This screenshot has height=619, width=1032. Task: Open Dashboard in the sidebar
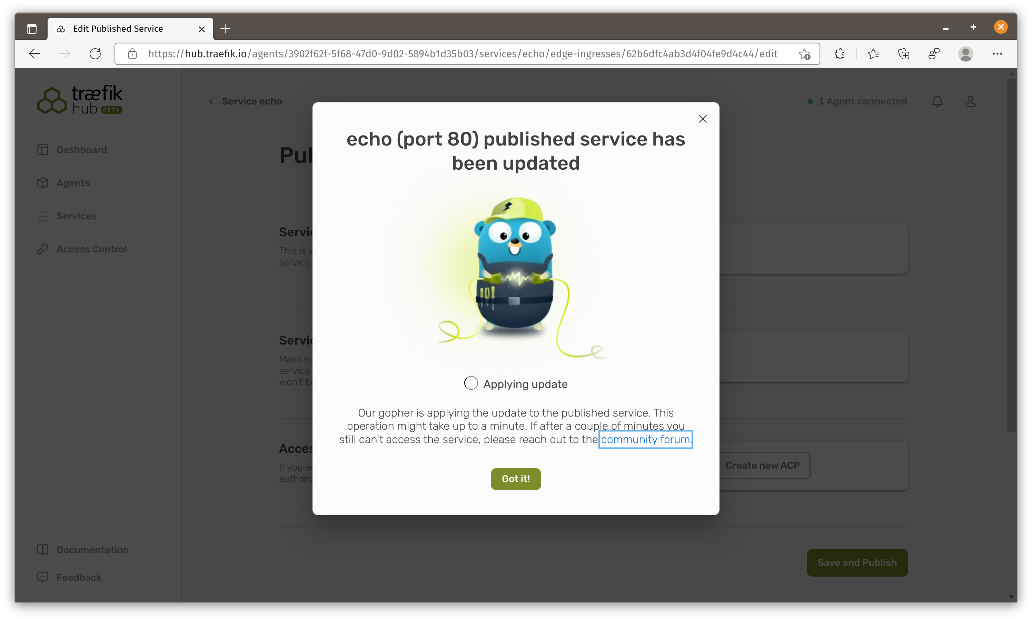[81, 150]
